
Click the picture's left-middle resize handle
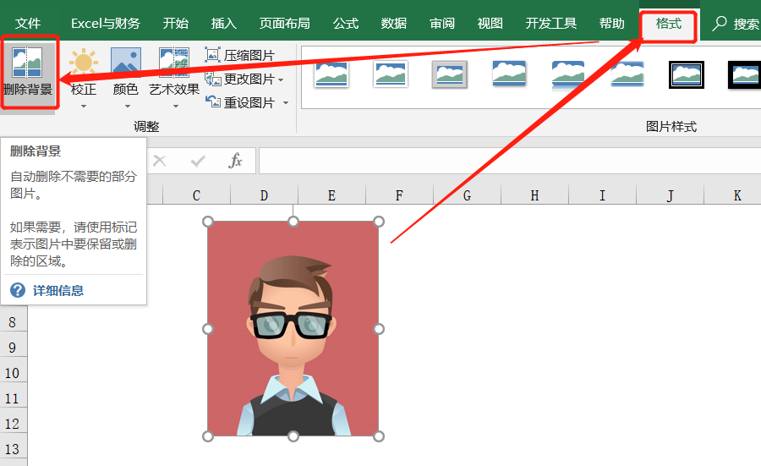(x=208, y=329)
